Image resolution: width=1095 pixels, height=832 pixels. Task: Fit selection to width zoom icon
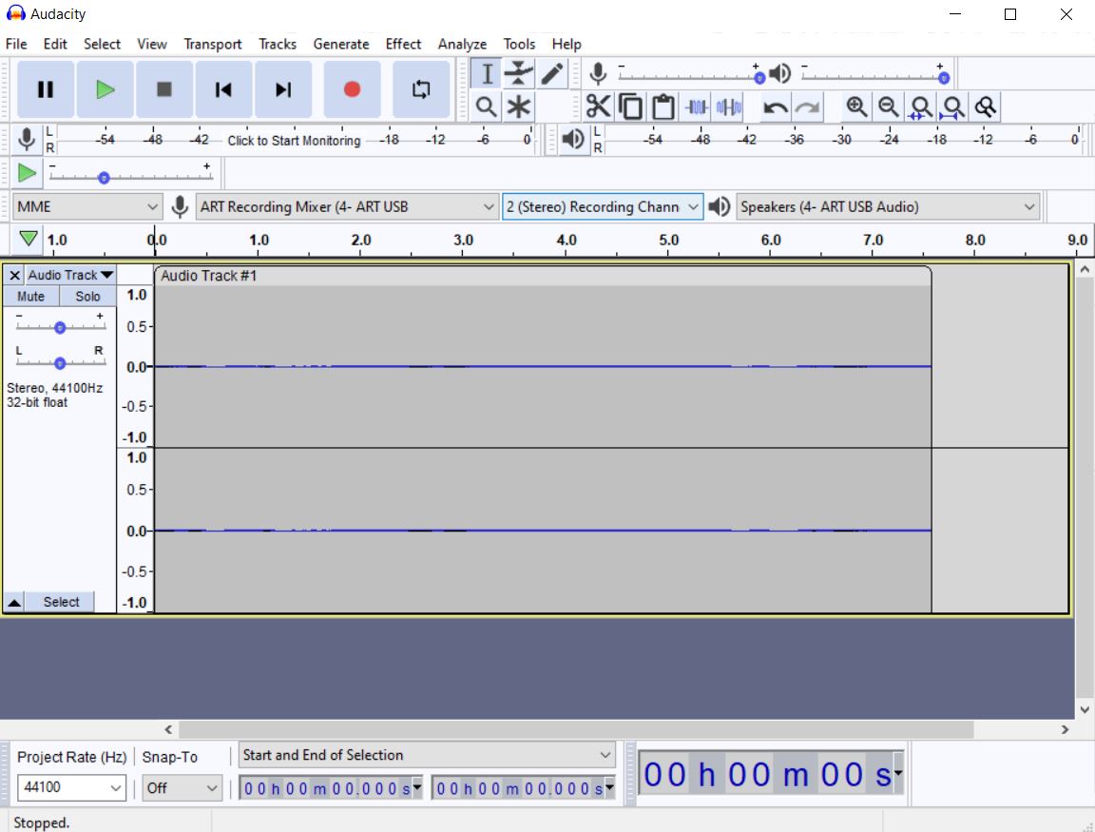[x=920, y=106]
